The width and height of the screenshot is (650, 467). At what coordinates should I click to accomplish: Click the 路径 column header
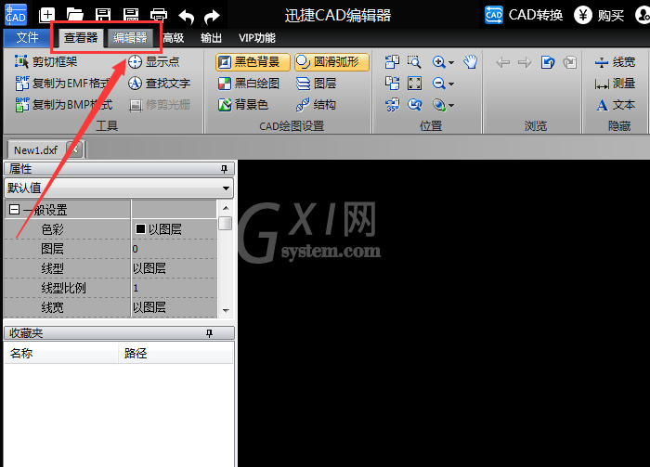tap(175, 354)
